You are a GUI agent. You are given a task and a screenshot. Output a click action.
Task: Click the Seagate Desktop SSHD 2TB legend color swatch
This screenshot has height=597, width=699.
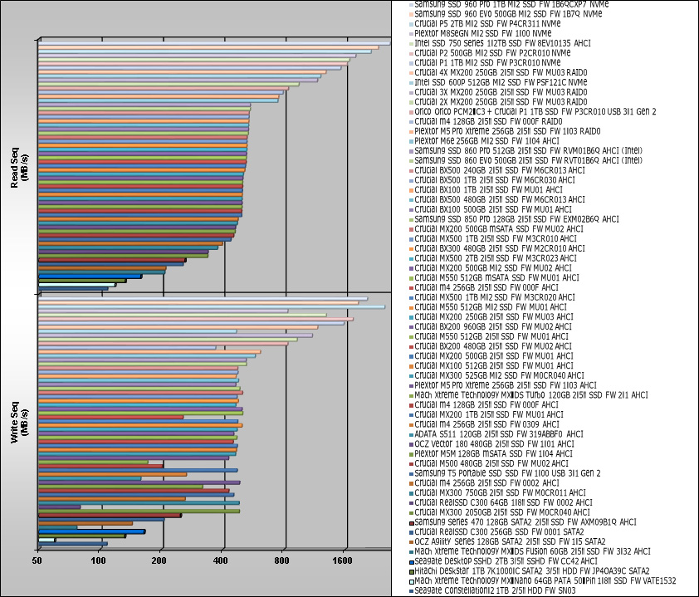click(412, 562)
